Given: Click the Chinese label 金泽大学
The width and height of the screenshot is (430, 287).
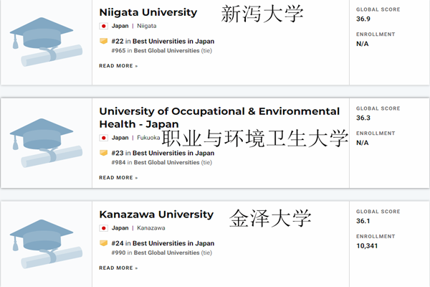Looking at the screenshot, I should point(270,218).
